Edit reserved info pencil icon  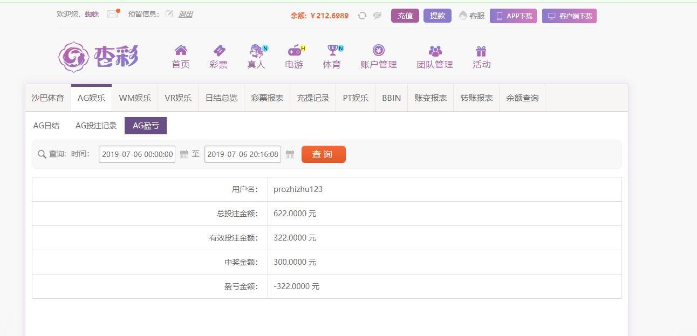[x=169, y=14]
